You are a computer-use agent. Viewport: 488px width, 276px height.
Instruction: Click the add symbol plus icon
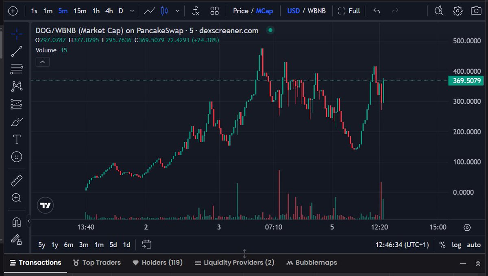(x=13, y=11)
